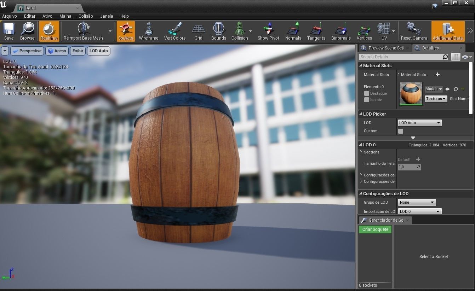
Task: Show Vertices on the mesh
Action: click(364, 31)
